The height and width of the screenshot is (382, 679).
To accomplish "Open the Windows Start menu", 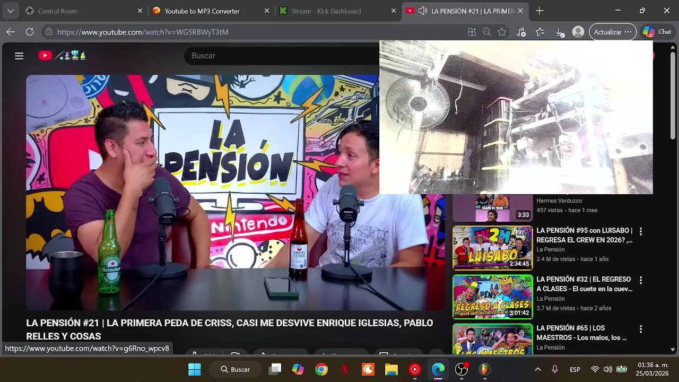I will 195,369.
